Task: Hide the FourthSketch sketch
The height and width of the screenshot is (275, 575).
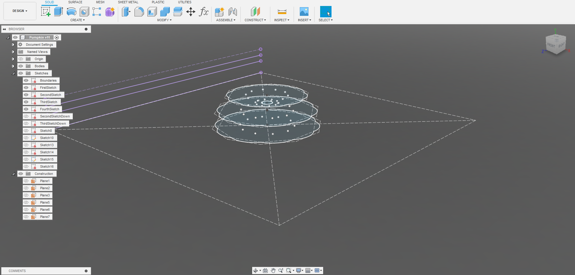Action: pyautogui.click(x=26, y=109)
